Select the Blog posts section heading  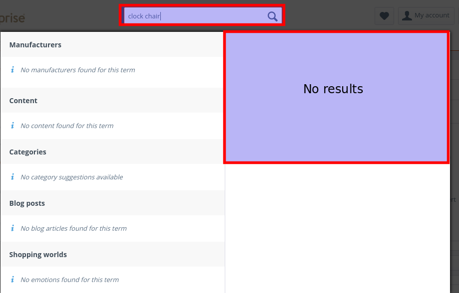(27, 203)
